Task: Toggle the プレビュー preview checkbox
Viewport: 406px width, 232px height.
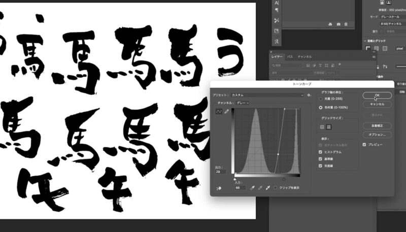Action: (364, 145)
